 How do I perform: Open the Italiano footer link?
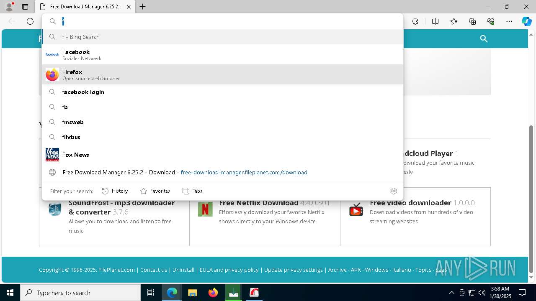click(x=402, y=270)
